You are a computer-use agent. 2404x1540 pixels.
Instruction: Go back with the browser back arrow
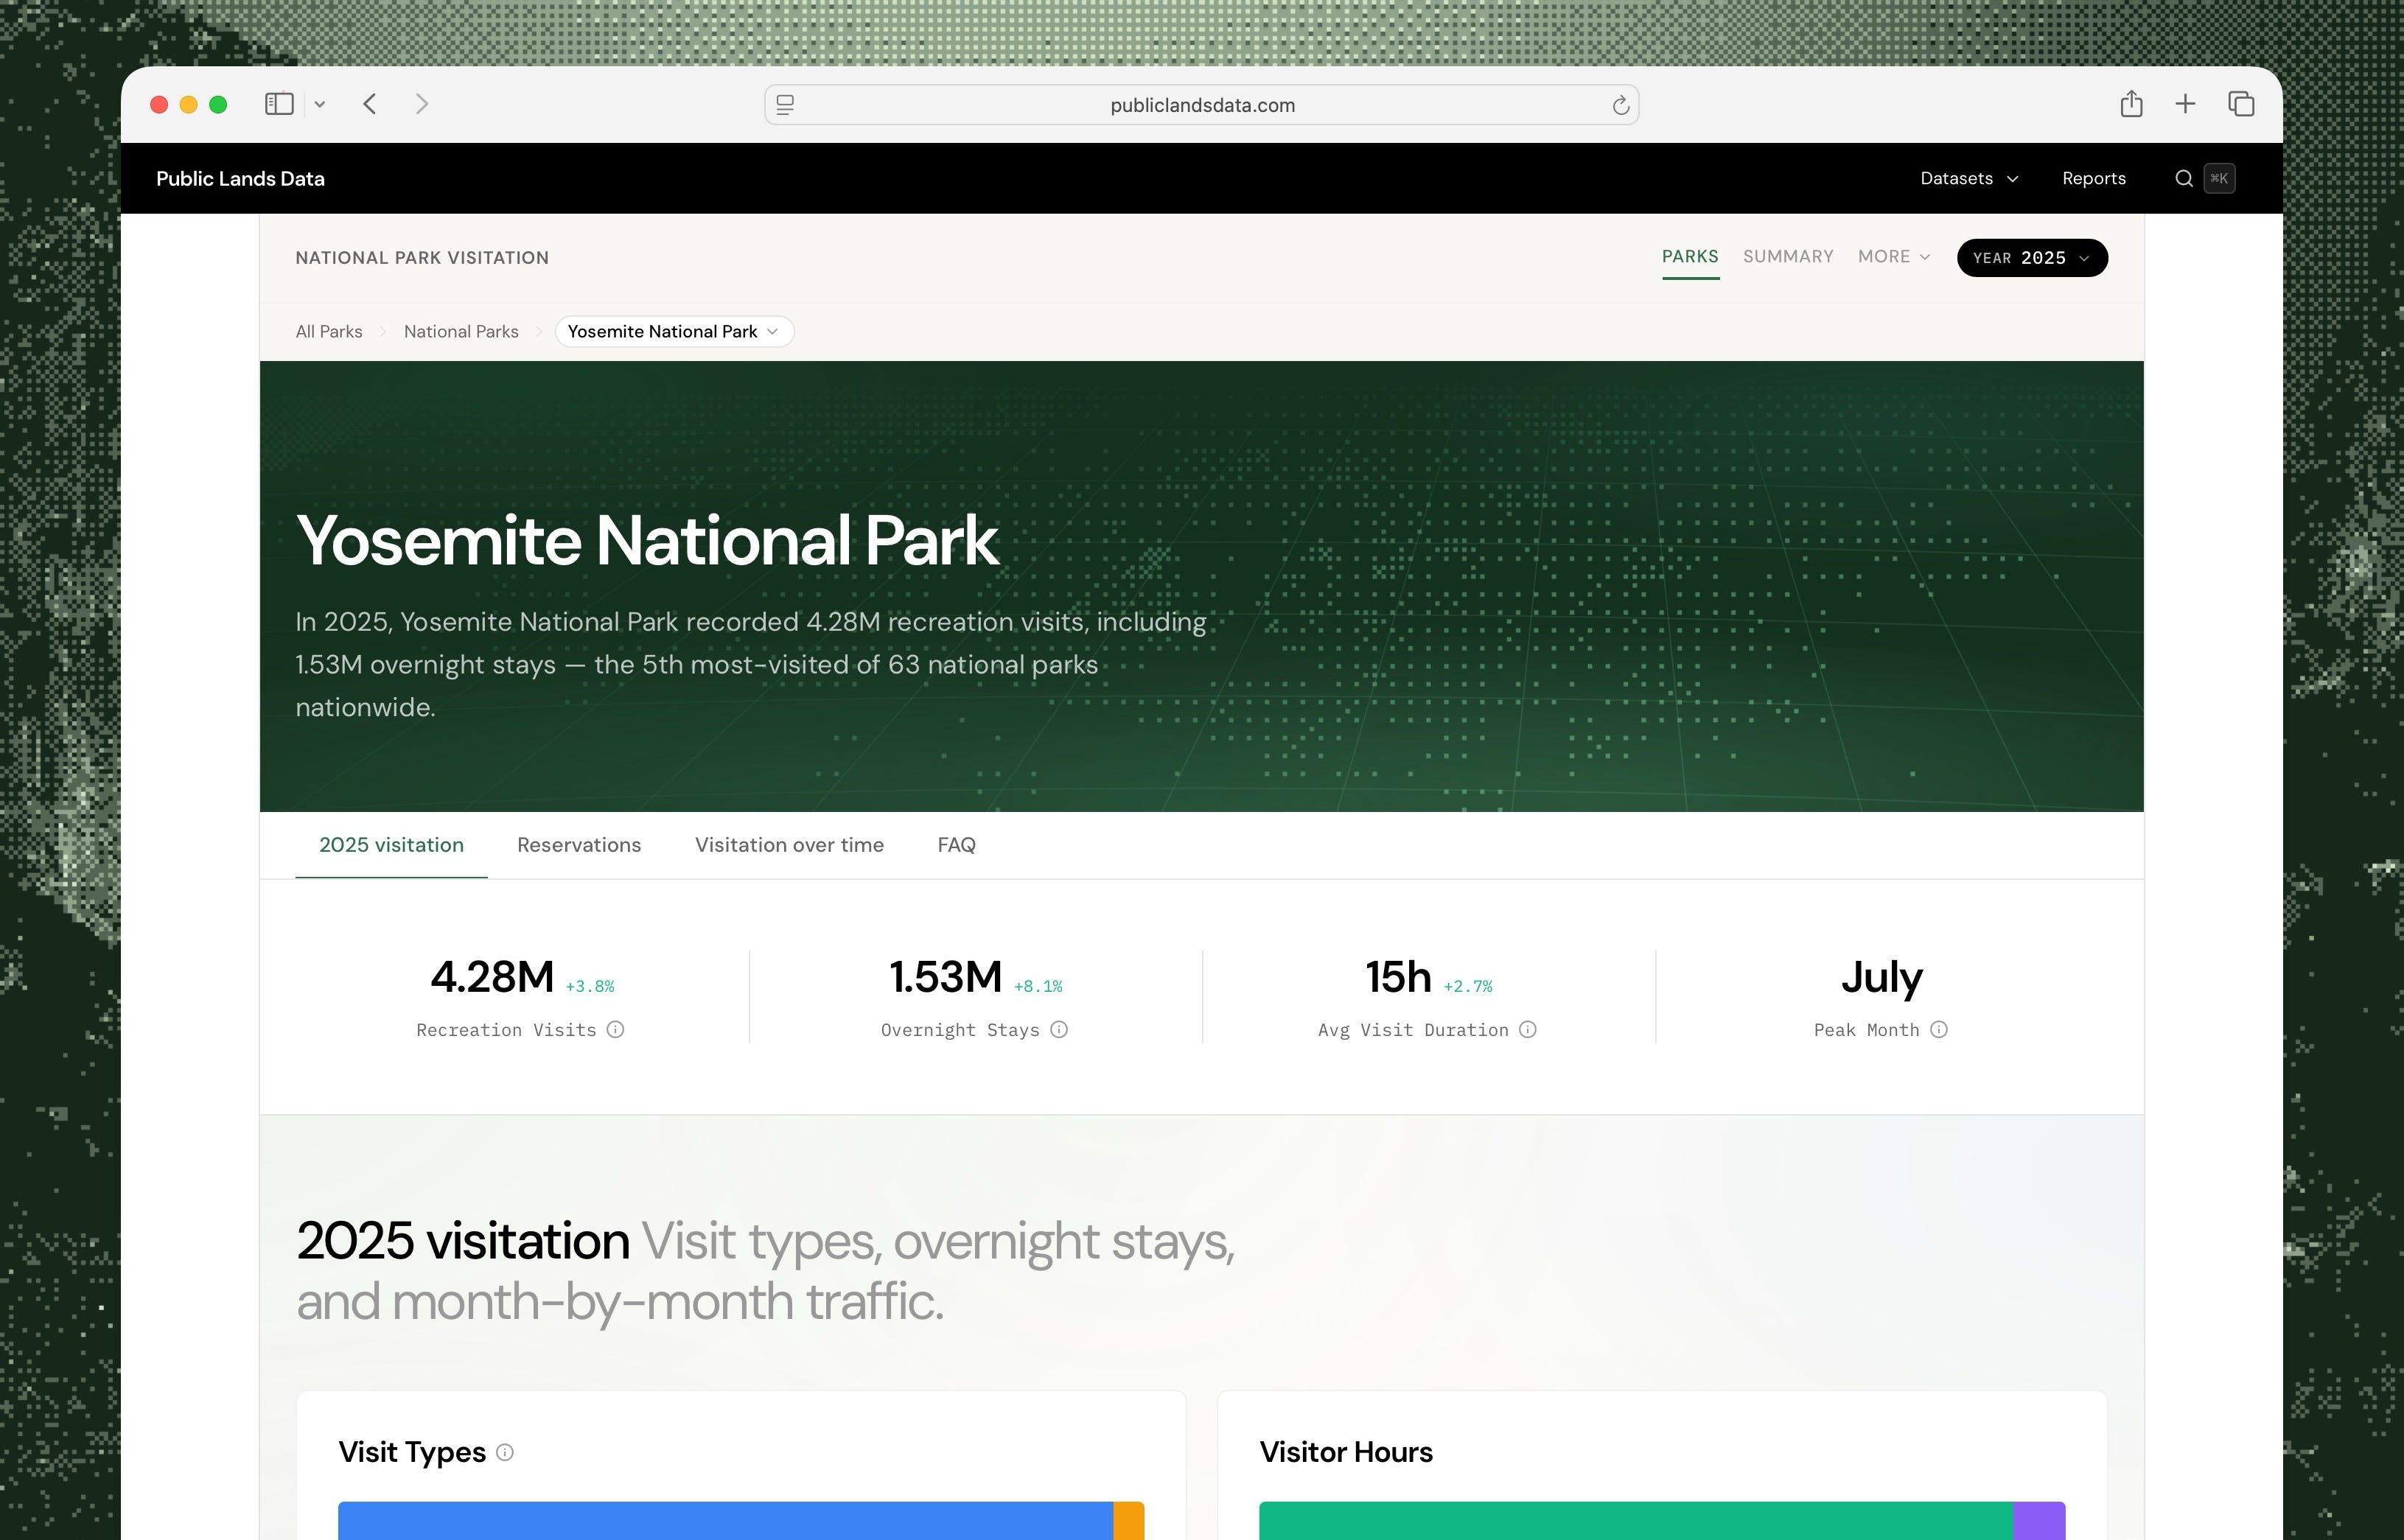370,104
